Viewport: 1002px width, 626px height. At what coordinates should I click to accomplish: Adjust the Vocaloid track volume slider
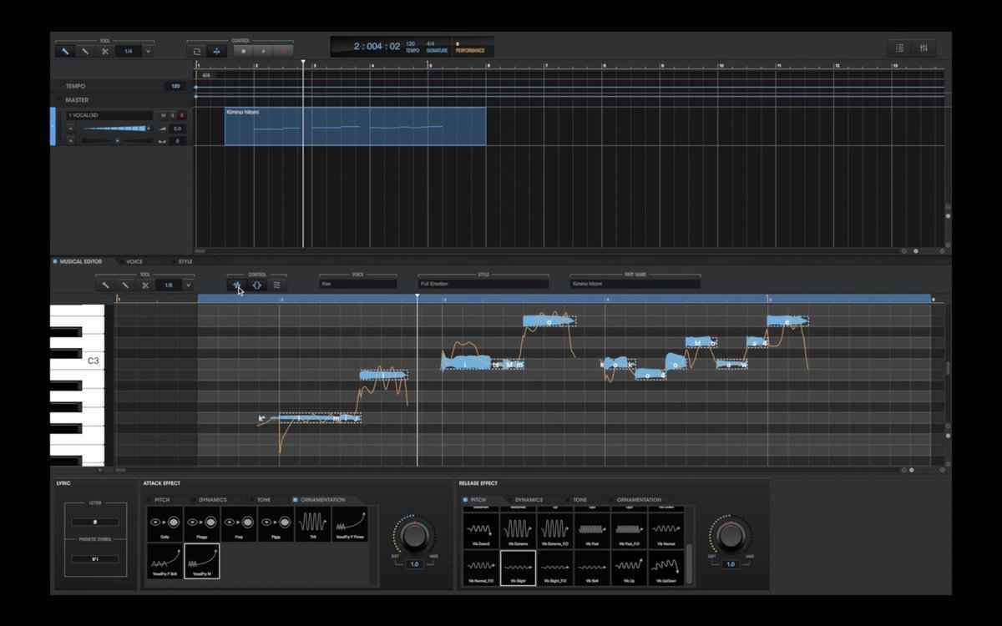point(115,129)
